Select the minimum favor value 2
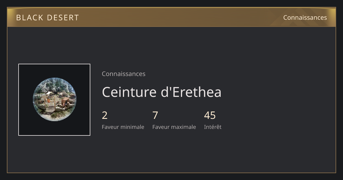343x180 pixels. pos(105,115)
